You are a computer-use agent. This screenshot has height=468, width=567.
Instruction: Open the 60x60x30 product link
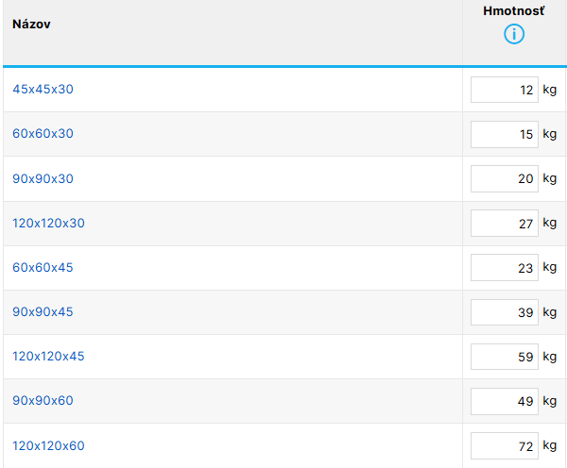click(43, 134)
